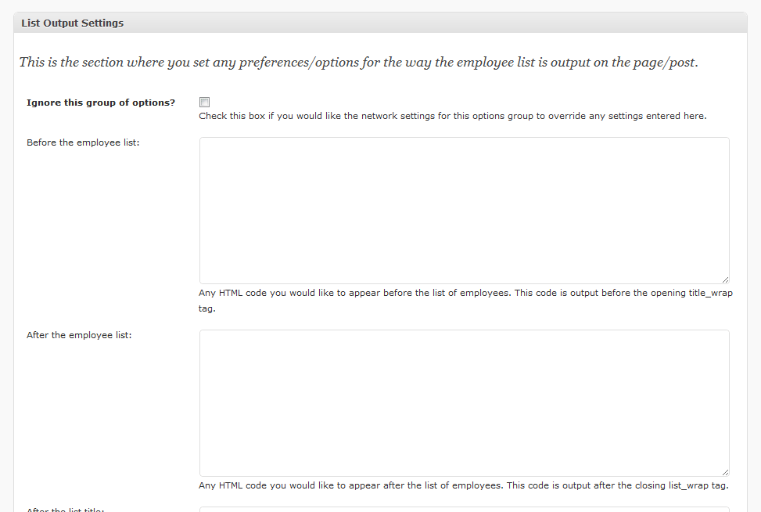Click the word 'tag.' under the Before textarea
This screenshot has width=761, height=512.
click(x=207, y=308)
